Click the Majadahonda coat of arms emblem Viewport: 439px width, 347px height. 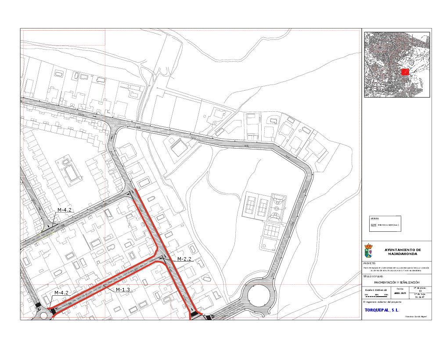[x=369, y=251]
